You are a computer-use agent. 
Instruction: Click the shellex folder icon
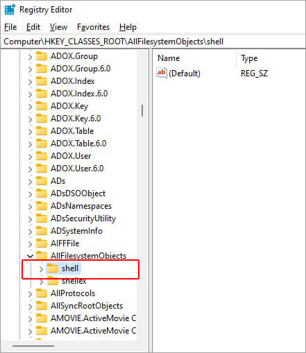coord(53,282)
